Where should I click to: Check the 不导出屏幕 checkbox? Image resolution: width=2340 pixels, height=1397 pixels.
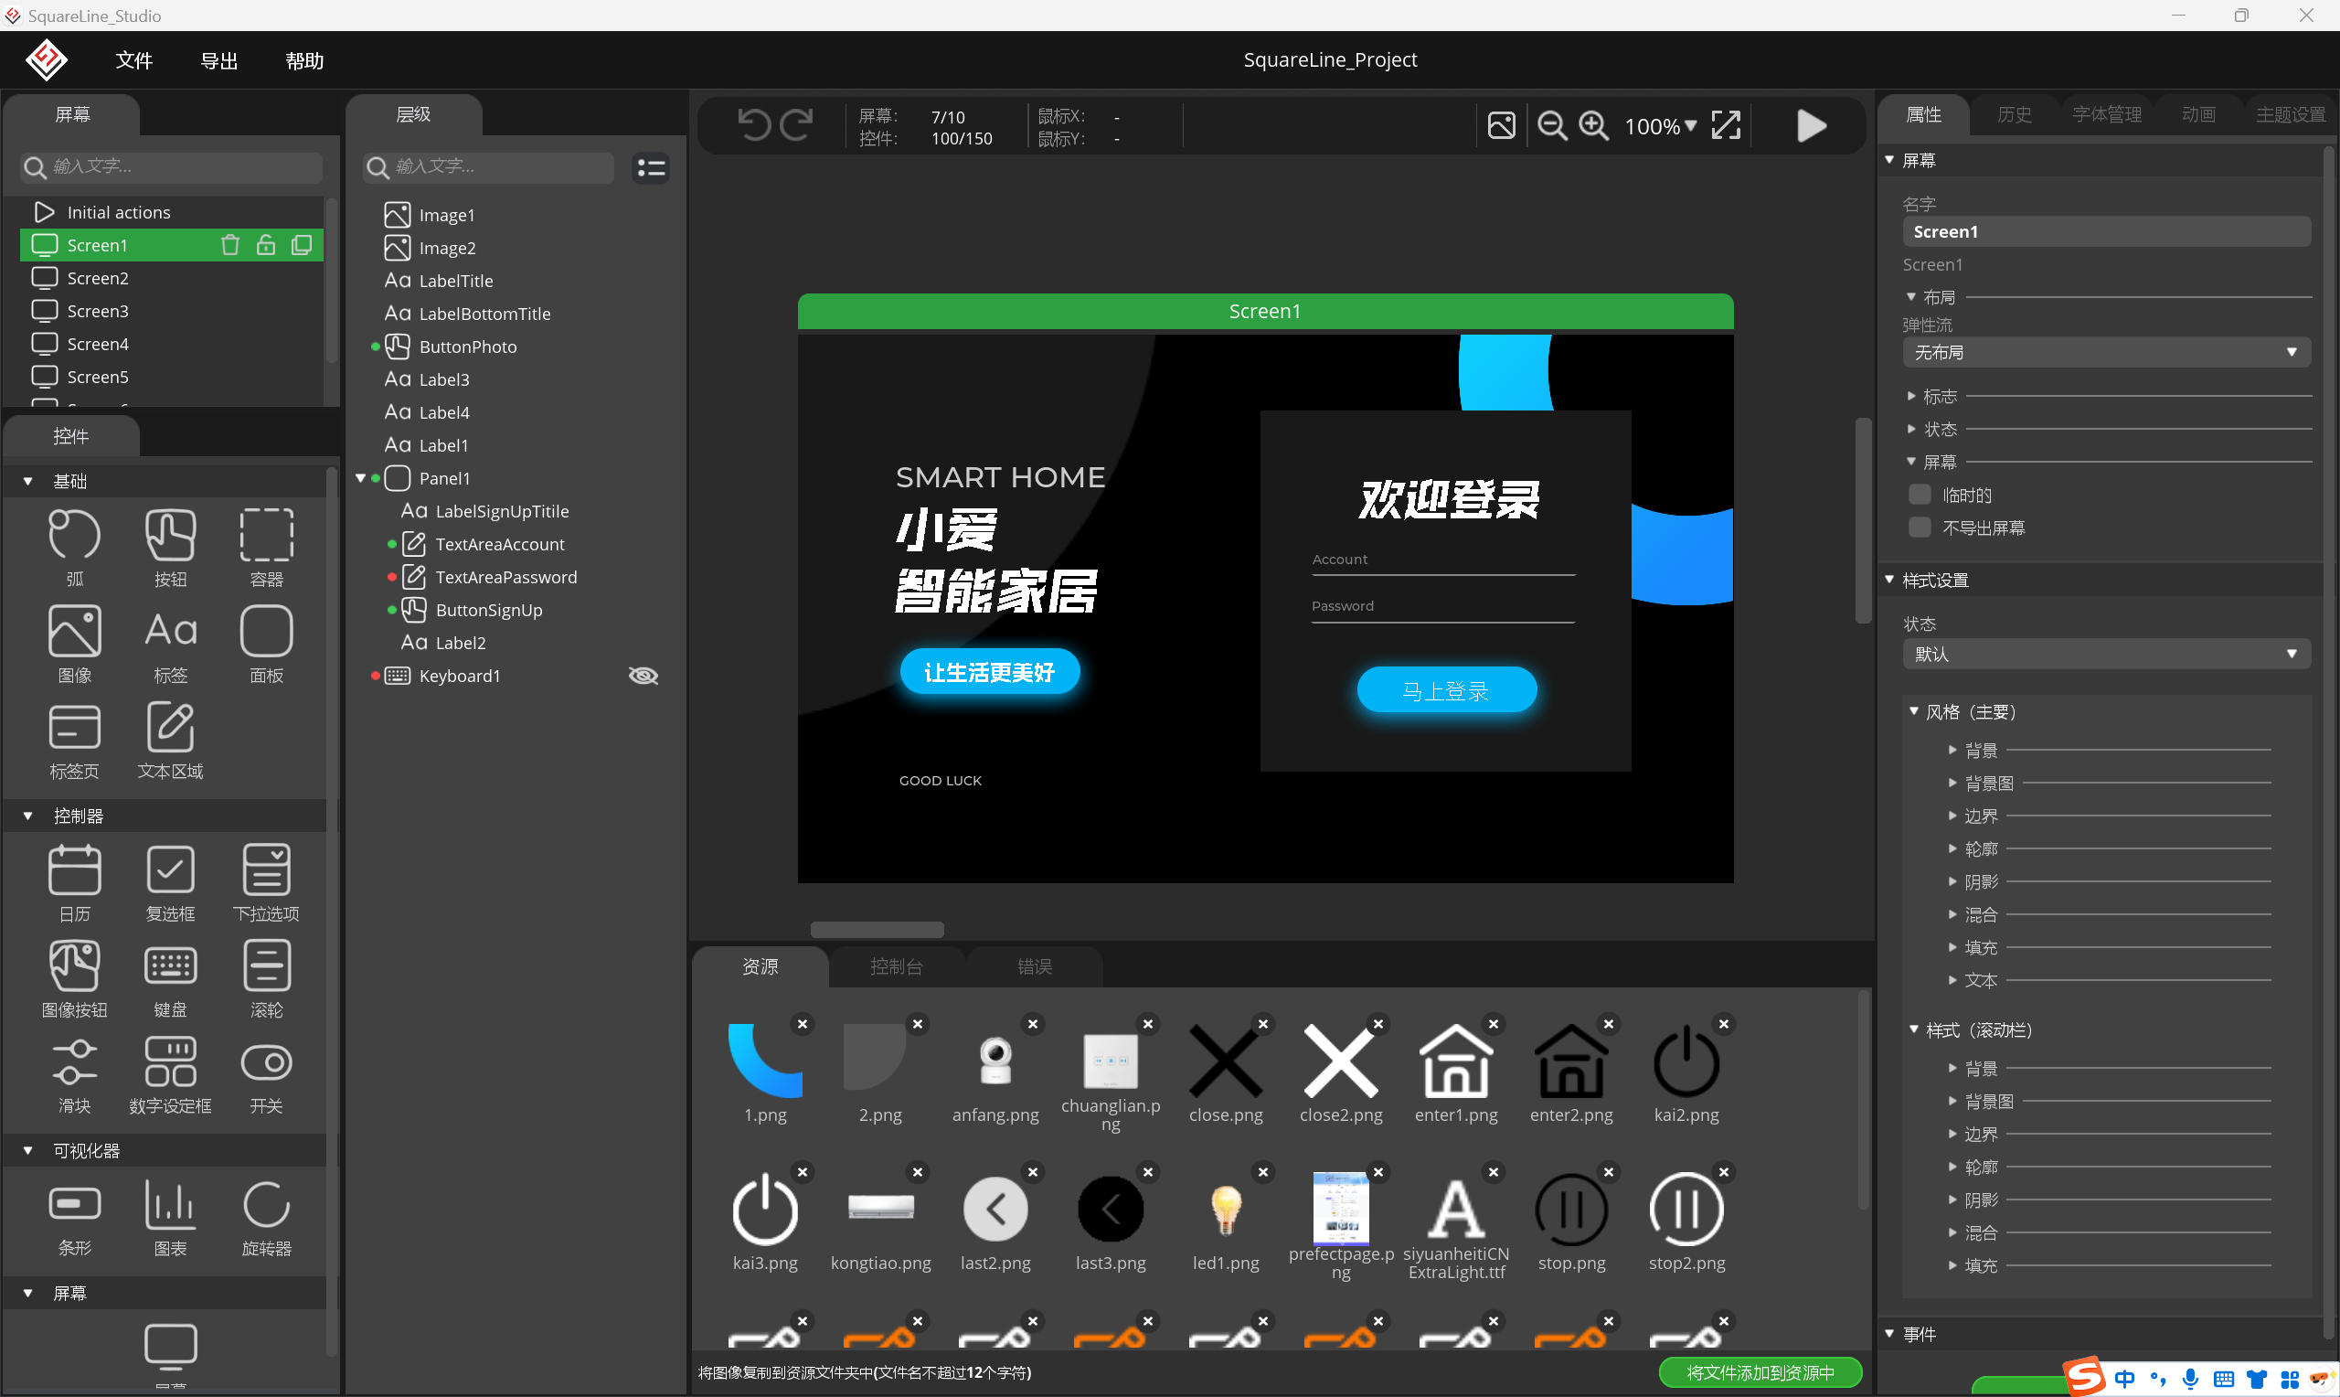coord(1920,528)
